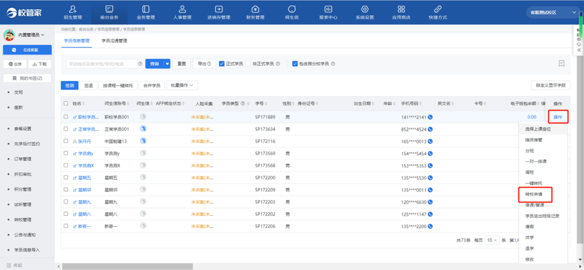
Task: Tick the checkbox for 职校学员001 row
Action: pos(66,117)
